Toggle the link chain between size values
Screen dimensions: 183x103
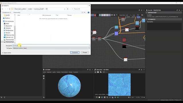(131, 15)
